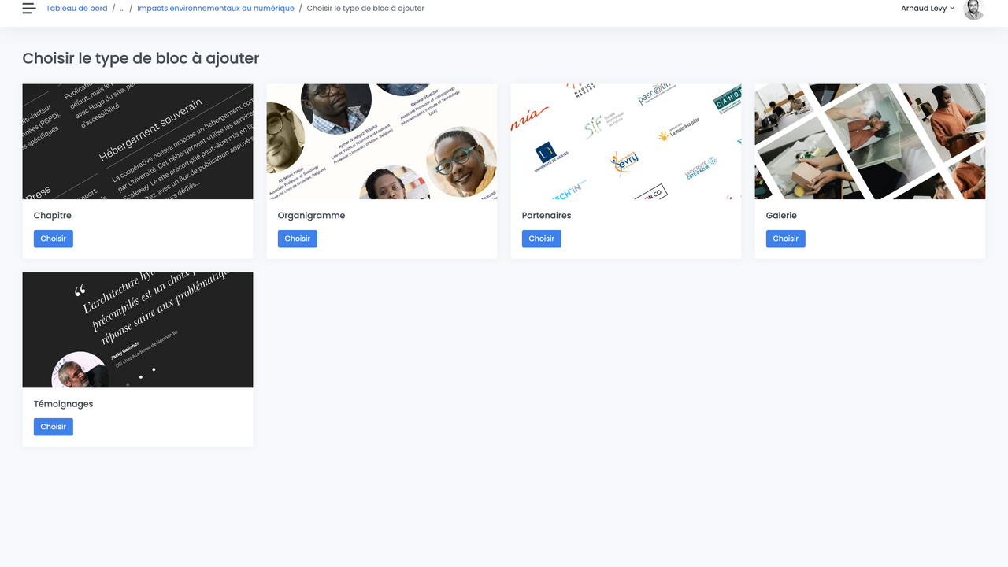Choose the Galerie block type
The width and height of the screenshot is (1008, 567).
tap(786, 239)
